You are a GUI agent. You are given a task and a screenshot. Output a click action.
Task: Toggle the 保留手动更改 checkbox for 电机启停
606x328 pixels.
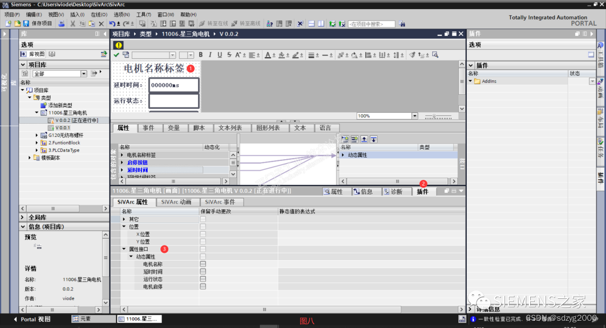coord(203,287)
